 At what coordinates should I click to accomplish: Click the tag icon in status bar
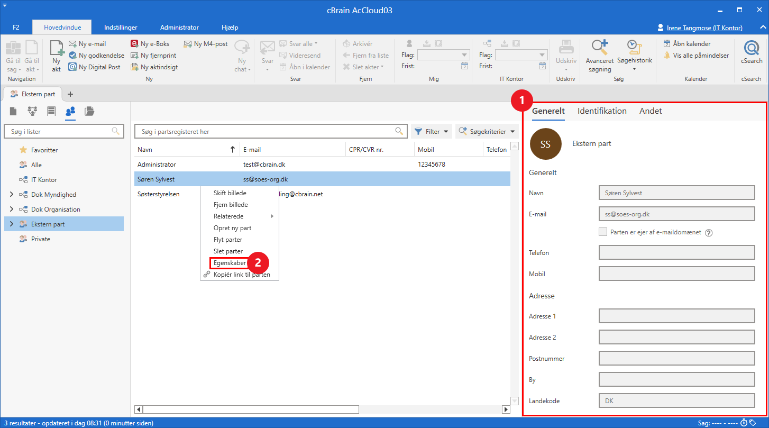click(753, 423)
